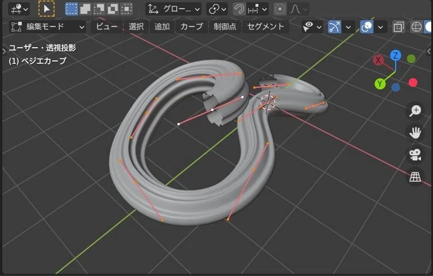Open the ビュー menu
The width and height of the screenshot is (433, 276).
coord(107,27)
